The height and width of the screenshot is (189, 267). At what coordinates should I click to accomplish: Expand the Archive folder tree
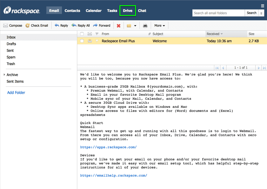pyautogui.click(x=4, y=75)
